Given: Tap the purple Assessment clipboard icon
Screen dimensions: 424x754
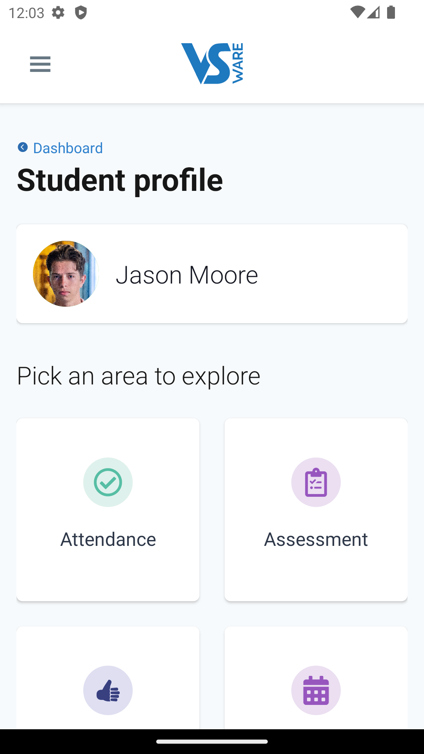Looking at the screenshot, I should coord(316,482).
